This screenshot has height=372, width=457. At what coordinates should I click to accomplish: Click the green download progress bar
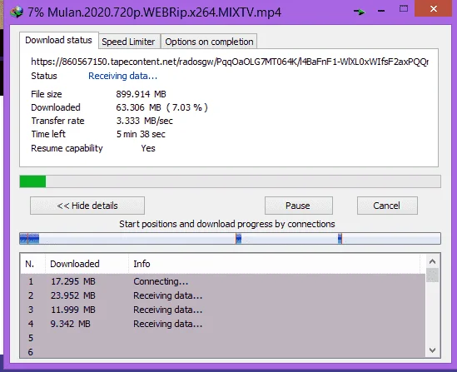pos(230,181)
